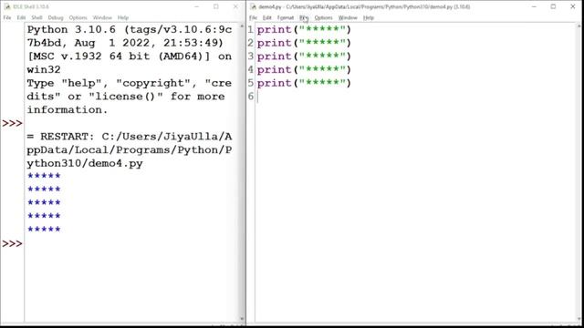The height and width of the screenshot is (328, 584).
Task: Maximize the IDLE Shell window
Action: (x=216, y=6)
